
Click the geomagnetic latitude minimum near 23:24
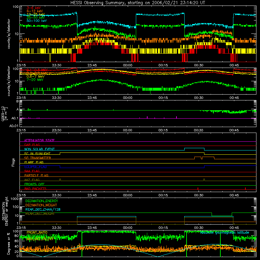coord(43,256)
